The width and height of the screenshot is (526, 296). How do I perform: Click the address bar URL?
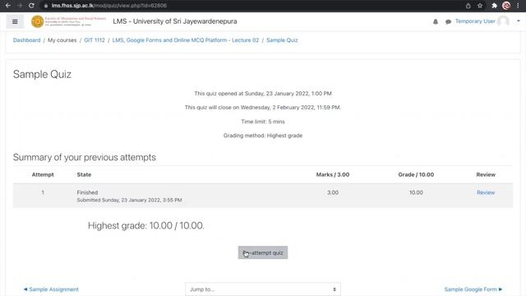pyautogui.click(x=109, y=6)
